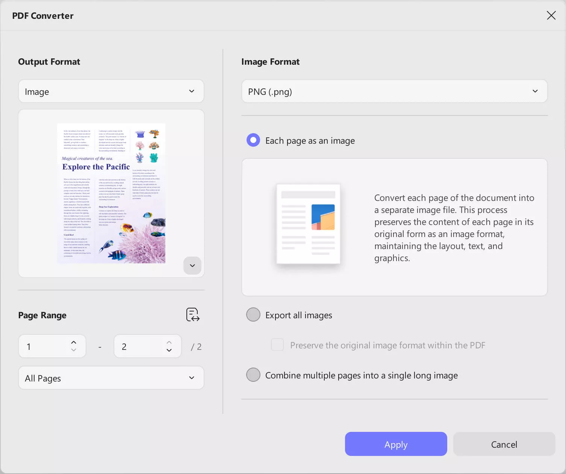This screenshot has height=474, width=566.
Task: Close the PDF Converter dialog
Action: [x=551, y=15]
